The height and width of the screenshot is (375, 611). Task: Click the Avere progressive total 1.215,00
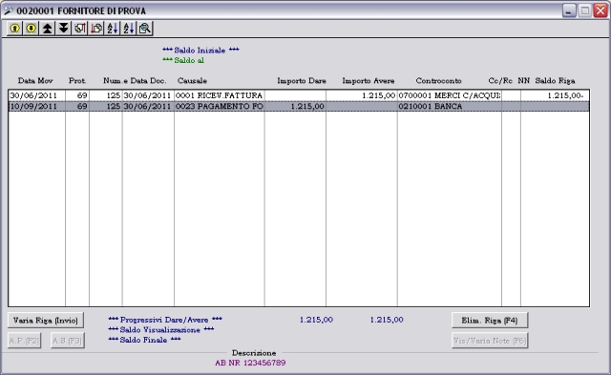coord(387,320)
